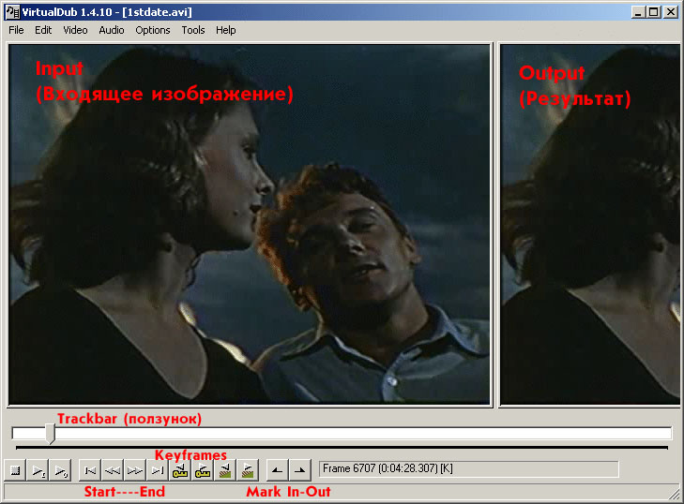Minimize the VirtualDub window
This screenshot has width=684, height=504.
tap(638, 12)
